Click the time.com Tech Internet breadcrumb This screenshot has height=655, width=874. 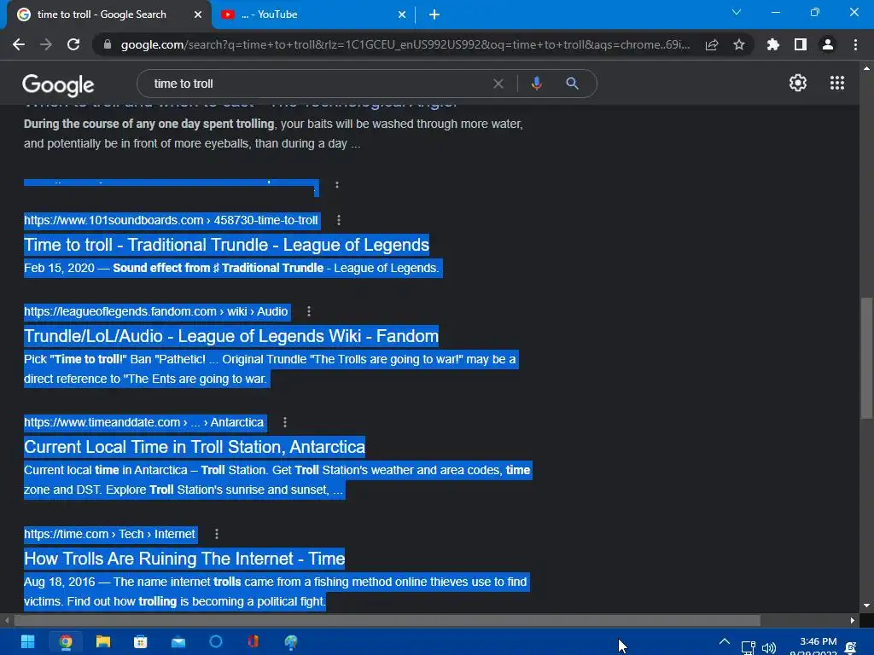point(109,534)
